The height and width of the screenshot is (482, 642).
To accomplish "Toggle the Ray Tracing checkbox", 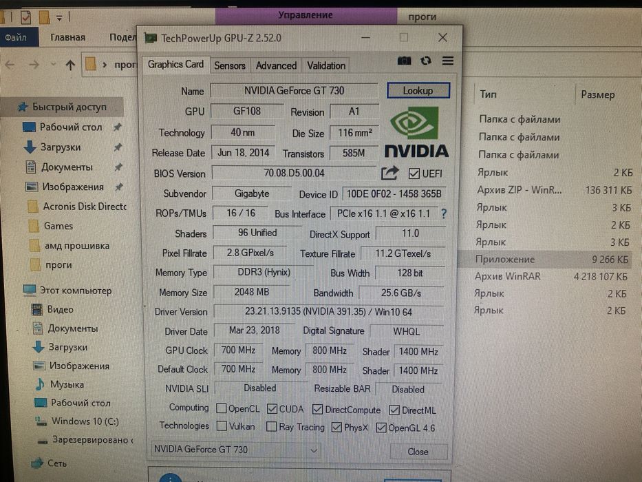I will 271,427.
